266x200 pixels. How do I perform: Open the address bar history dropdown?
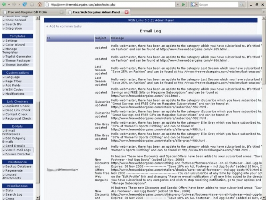point(177,4)
